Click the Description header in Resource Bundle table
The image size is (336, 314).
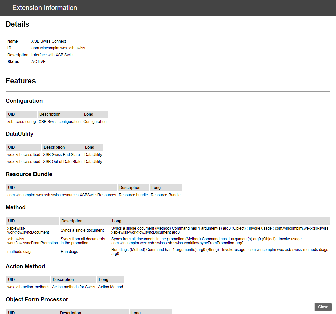coord(130,188)
